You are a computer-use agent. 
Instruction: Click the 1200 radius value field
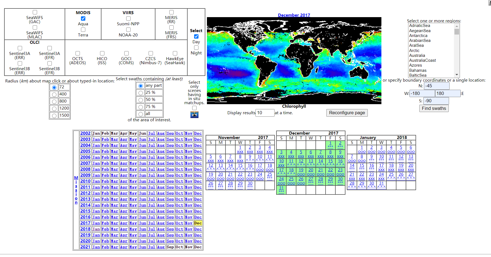tap(64, 108)
